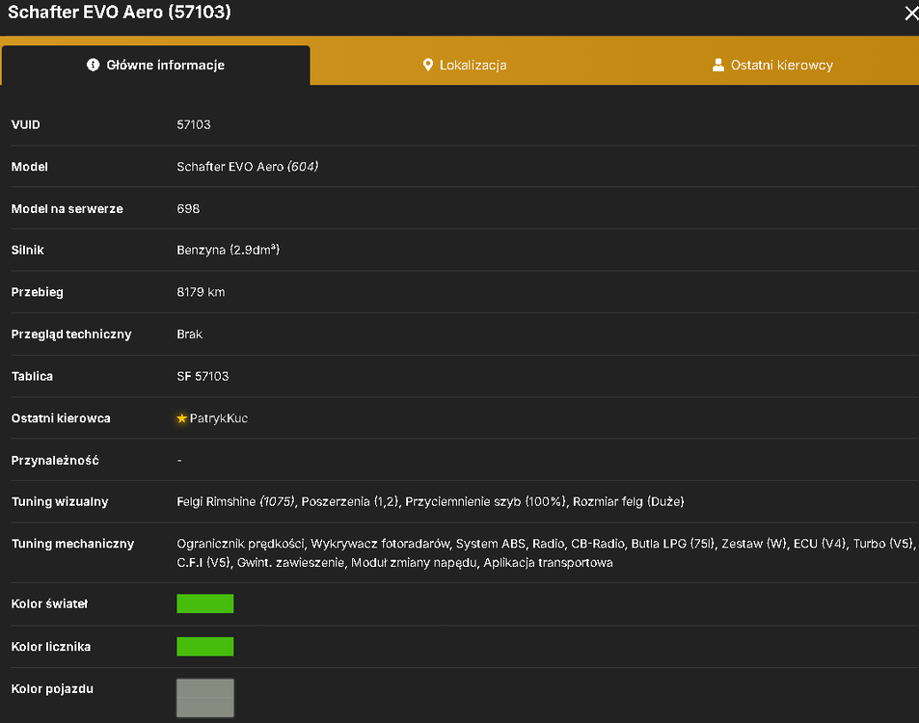Screen dimensions: 919x723
Task: Select the Kolor świateł green swatch
Action: (205, 603)
